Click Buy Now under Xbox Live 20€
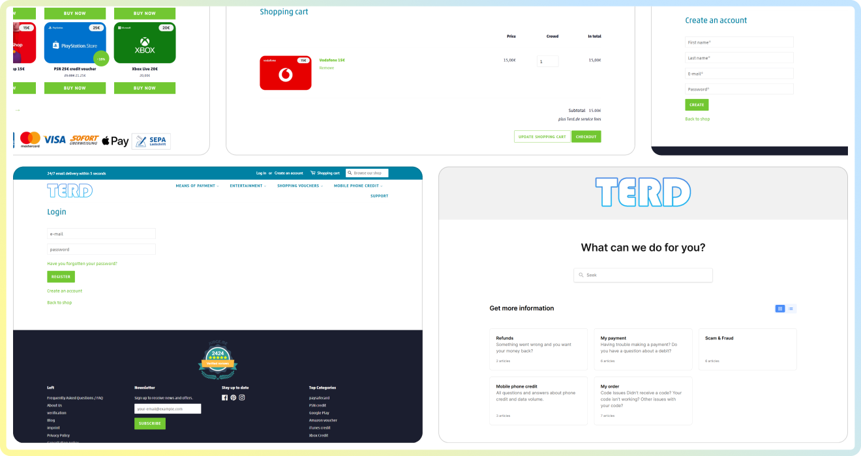Screen dimensions: 861x456 pos(145,88)
